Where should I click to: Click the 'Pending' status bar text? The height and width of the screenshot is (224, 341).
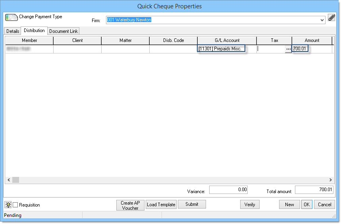(x=13, y=215)
